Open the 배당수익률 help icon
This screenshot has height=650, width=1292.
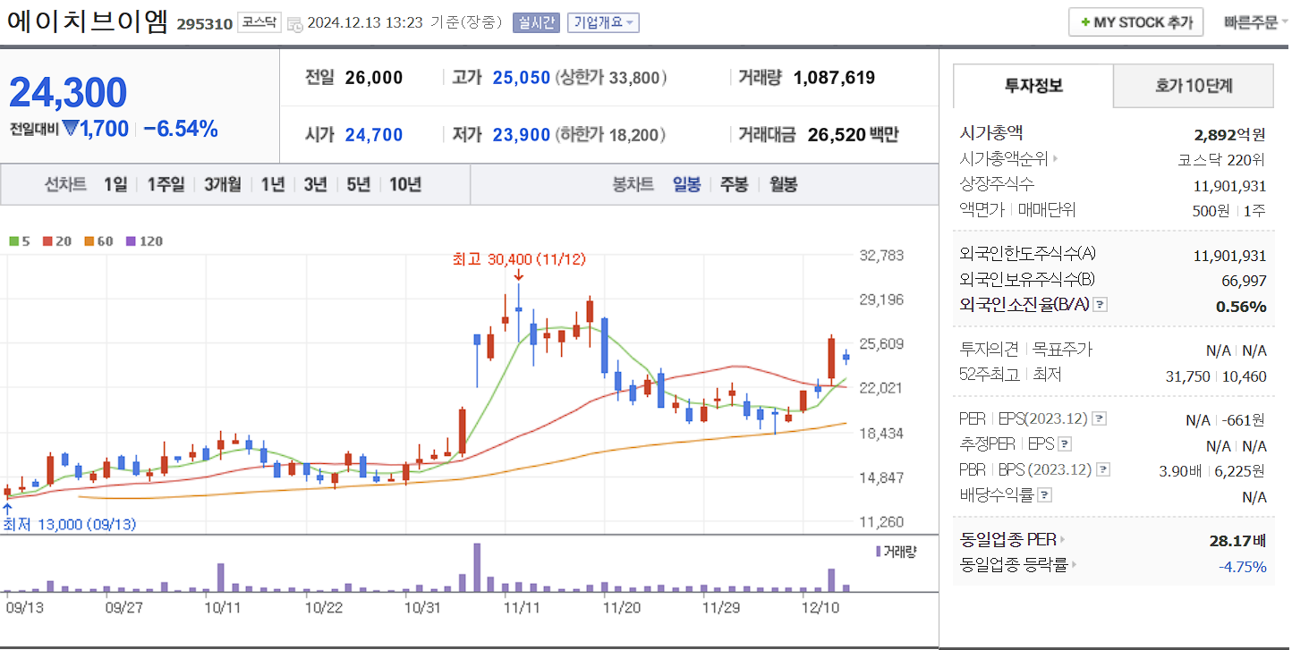tap(1043, 494)
